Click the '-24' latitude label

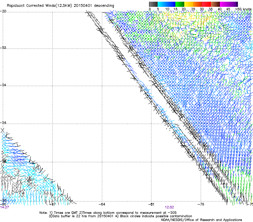pyautogui.click(x=3, y=85)
